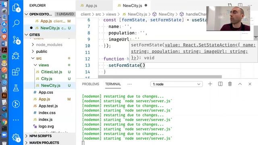258x145 pixels.
Task: Click the presenter webcam thumbnail
Action: [x=228, y=19]
